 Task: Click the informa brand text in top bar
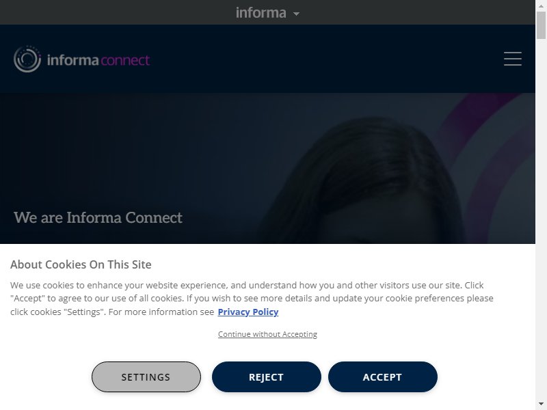point(261,12)
